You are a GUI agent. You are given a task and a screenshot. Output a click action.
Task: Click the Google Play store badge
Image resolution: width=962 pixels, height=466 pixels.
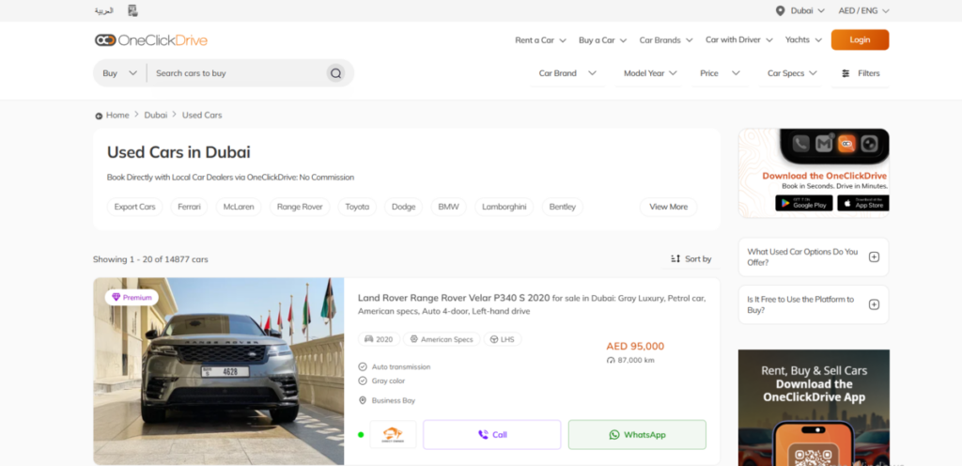(804, 203)
